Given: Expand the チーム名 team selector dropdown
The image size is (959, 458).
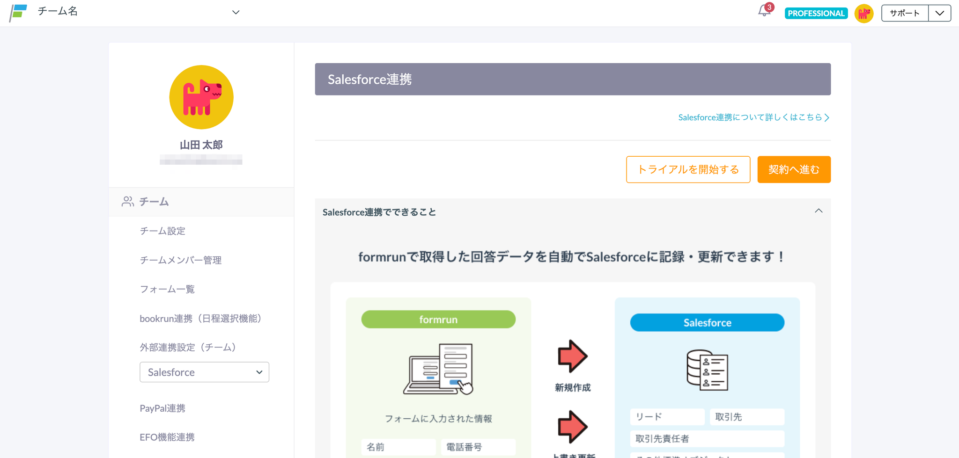Looking at the screenshot, I should [236, 12].
